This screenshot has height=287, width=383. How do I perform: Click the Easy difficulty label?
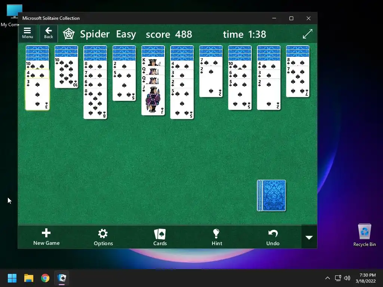pos(126,34)
